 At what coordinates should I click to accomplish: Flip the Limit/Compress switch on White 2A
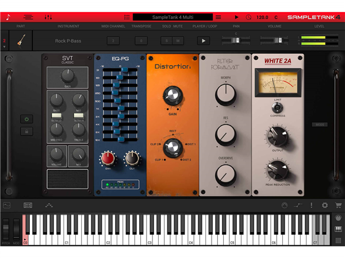coord(277,107)
